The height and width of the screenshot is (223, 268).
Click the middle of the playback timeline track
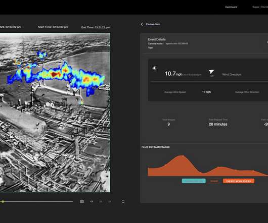click(36, 202)
